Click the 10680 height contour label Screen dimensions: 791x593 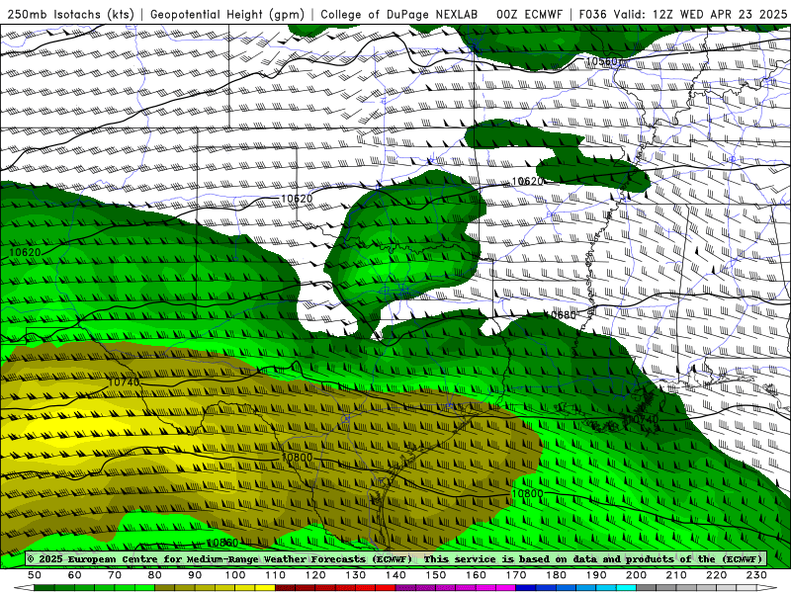(560, 315)
